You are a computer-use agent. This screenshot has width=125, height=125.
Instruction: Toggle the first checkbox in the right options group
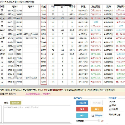(x=110, y=102)
